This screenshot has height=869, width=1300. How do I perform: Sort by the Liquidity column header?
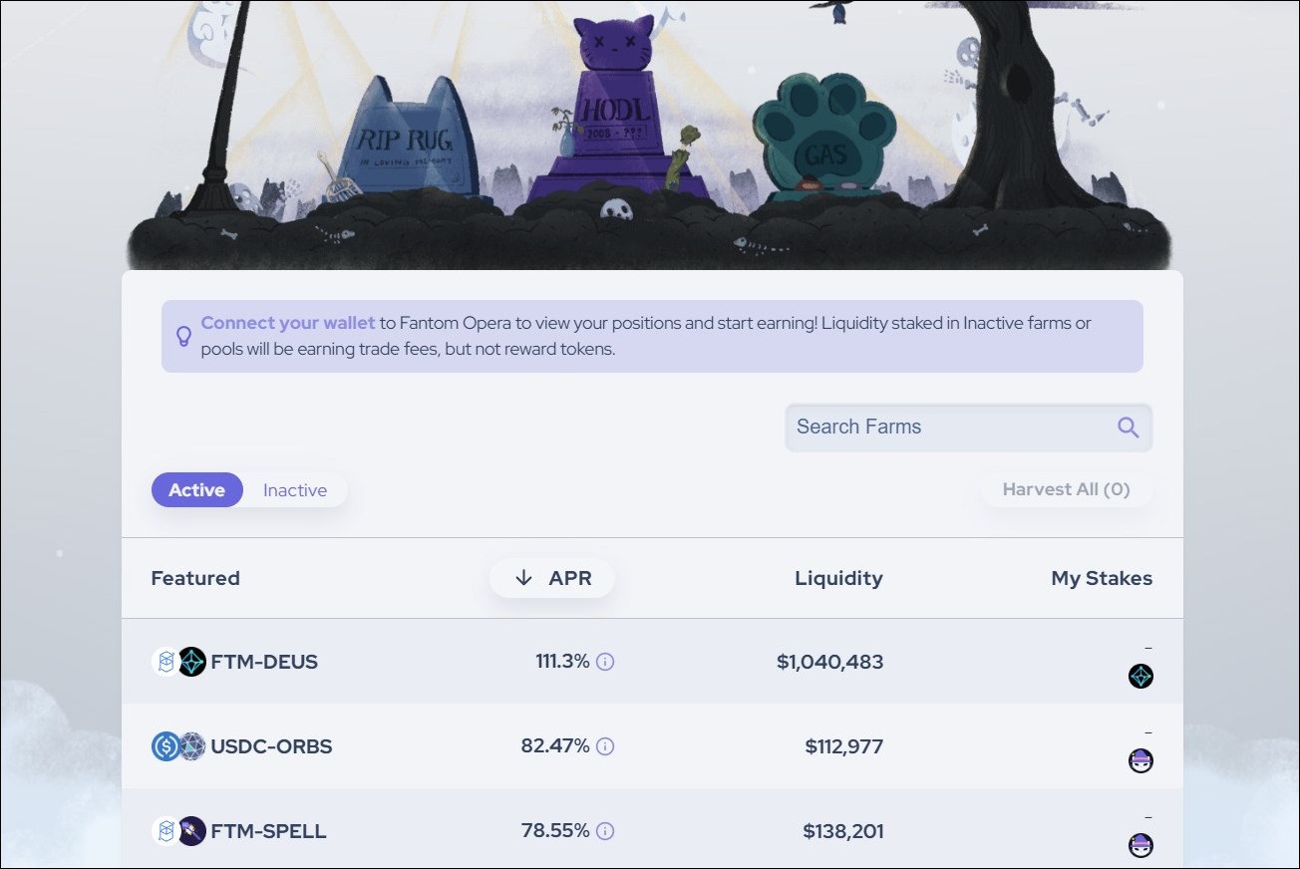[838, 578]
